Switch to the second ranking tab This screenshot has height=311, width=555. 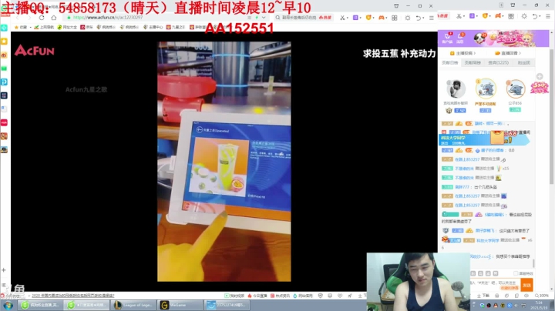(x=473, y=62)
